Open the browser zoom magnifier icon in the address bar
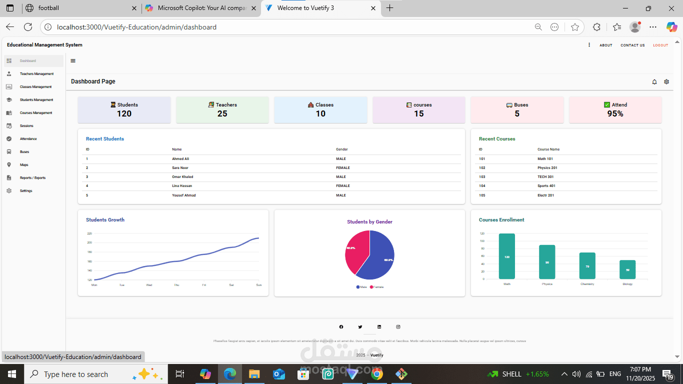This screenshot has width=683, height=384. (x=538, y=27)
